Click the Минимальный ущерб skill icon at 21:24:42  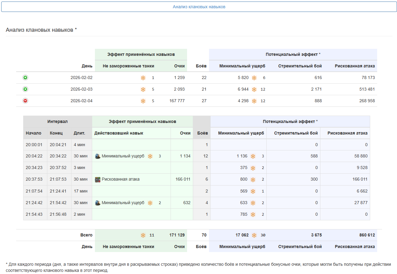point(98,203)
